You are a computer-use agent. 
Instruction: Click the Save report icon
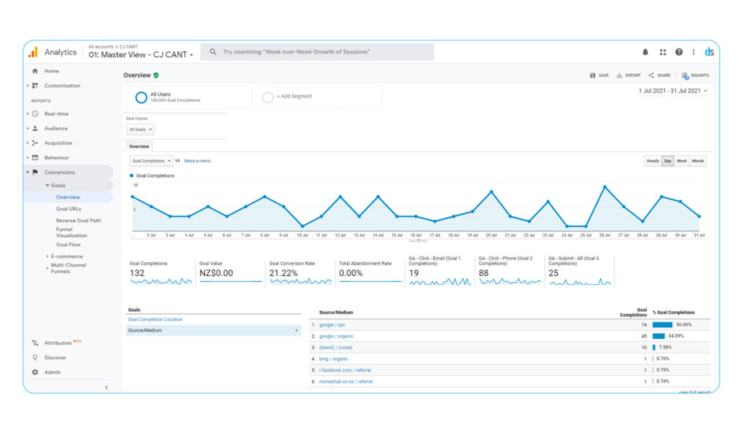(x=593, y=75)
